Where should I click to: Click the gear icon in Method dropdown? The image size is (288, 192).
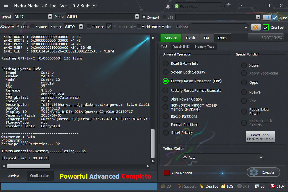point(185,157)
